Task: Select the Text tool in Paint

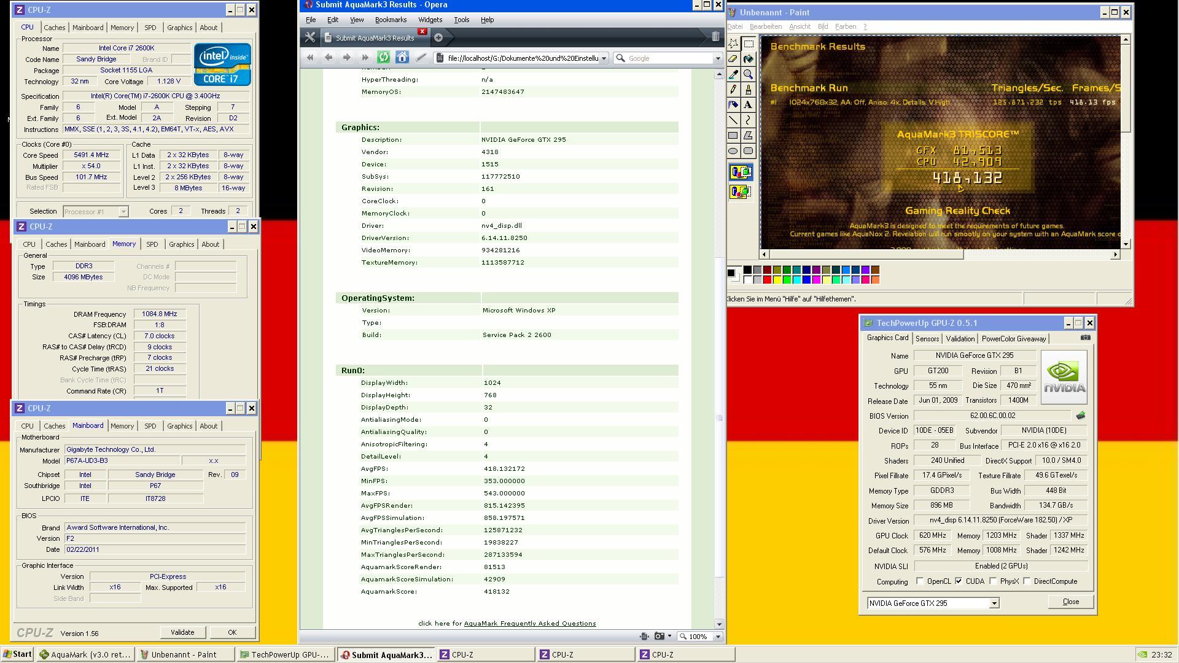Action: pyautogui.click(x=749, y=105)
